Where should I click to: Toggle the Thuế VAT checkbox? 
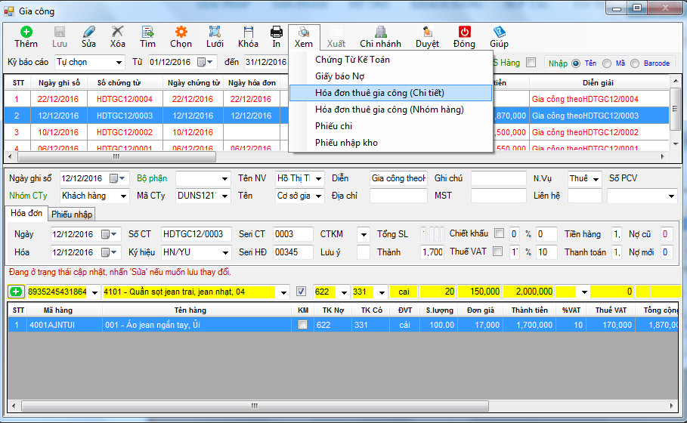(x=497, y=252)
